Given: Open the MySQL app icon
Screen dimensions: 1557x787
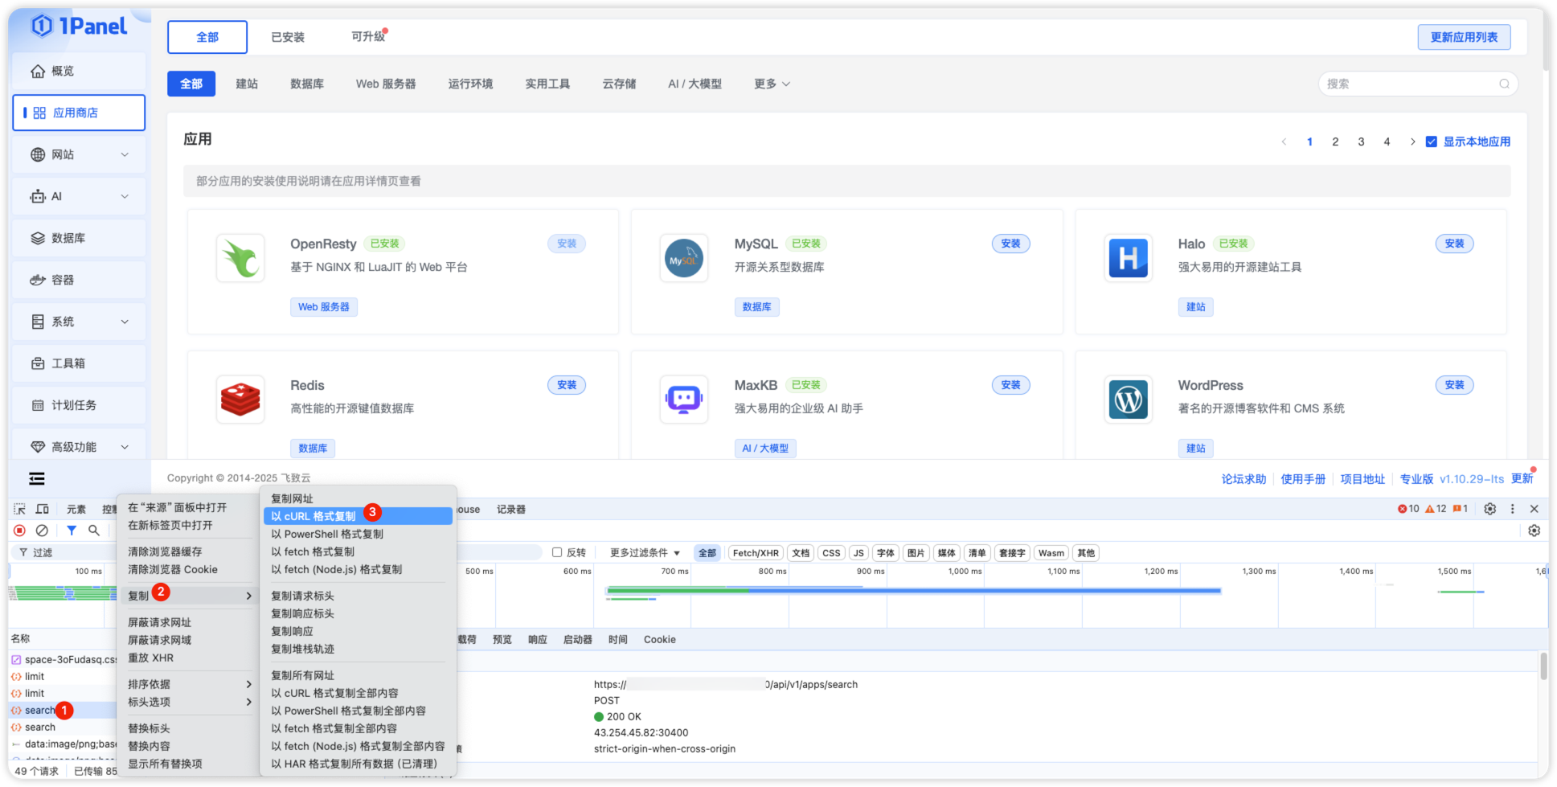Looking at the screenshot, I should 684,258.
